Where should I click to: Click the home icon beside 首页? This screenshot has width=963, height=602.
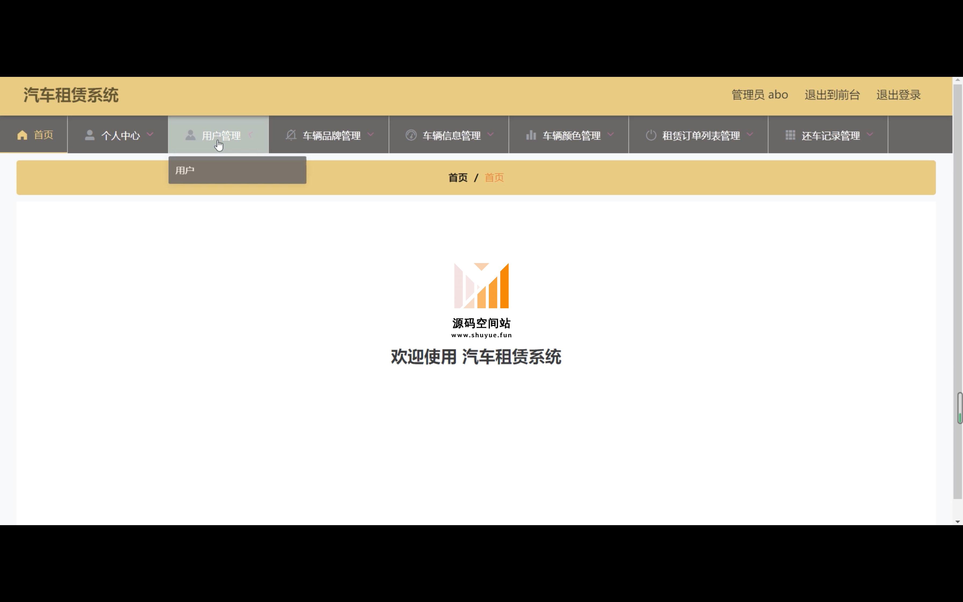22,135
